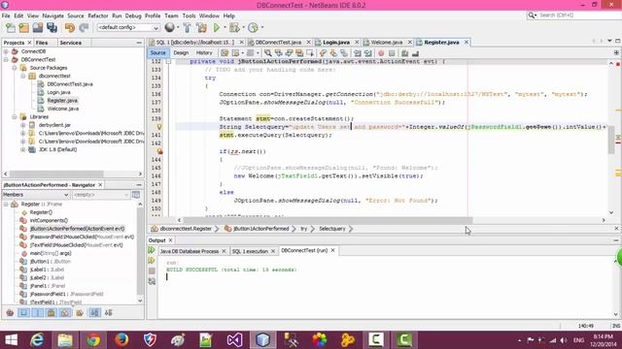Open the Members dropdown in Navigator
The image size is (622, 349).
pyautogui.click(x=36, y=195)
